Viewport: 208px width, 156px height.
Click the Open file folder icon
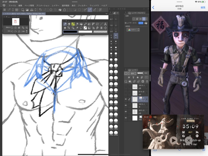[x=27, y=10]
